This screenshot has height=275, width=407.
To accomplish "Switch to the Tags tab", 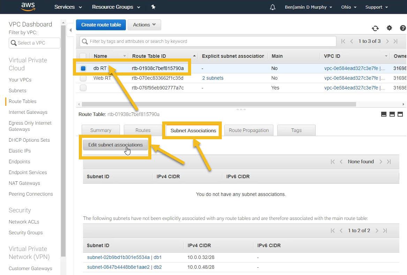I will point(296,131).
